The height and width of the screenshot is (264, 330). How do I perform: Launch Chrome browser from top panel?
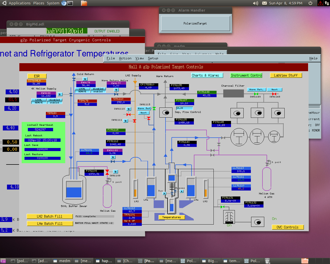64,3
